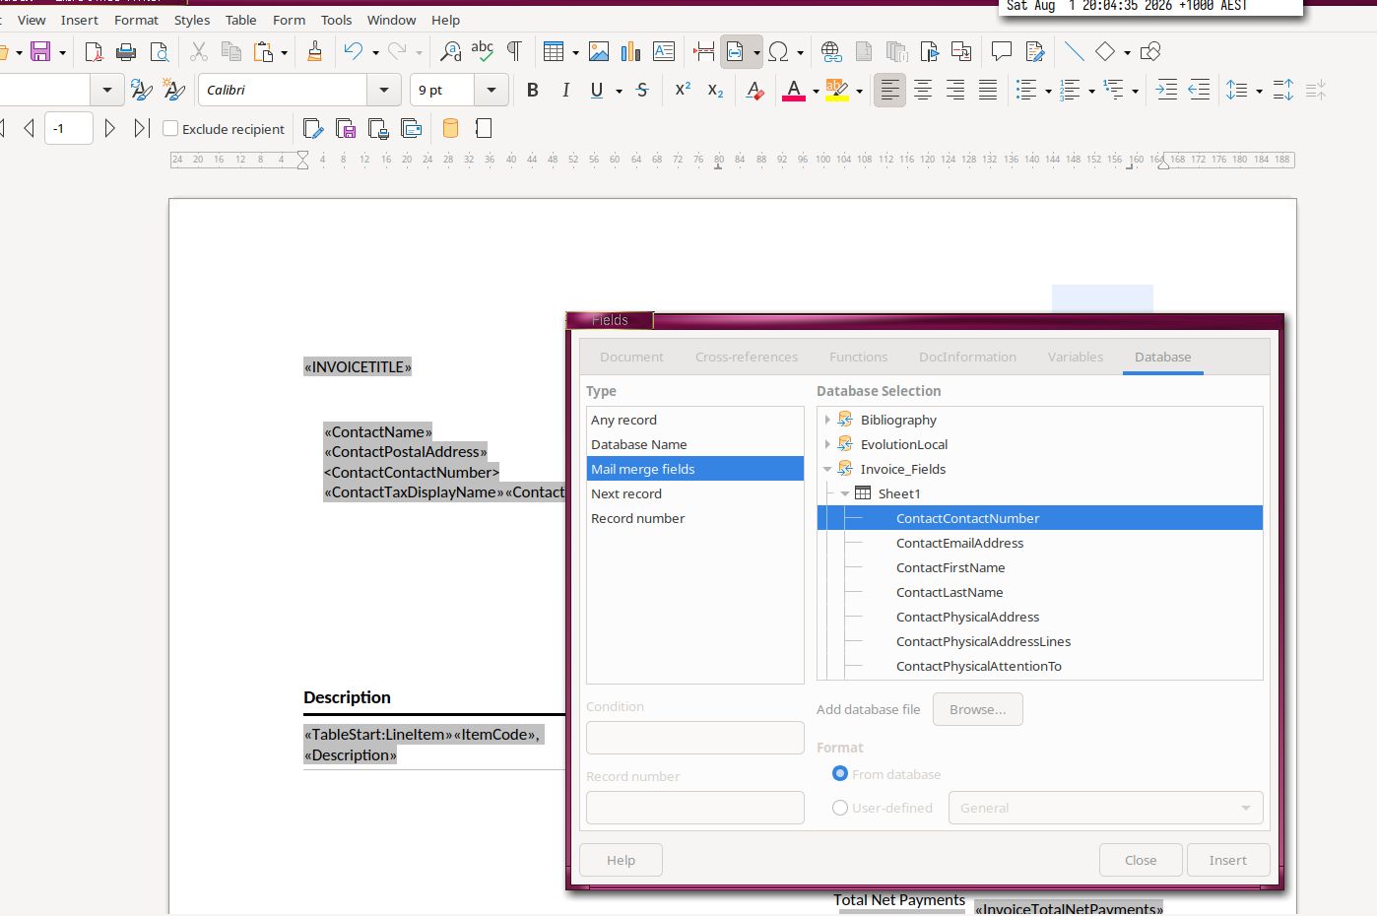This screenshot has height=916, width=1377.
Task: Select Next record field type
Action: pos(694,493)
